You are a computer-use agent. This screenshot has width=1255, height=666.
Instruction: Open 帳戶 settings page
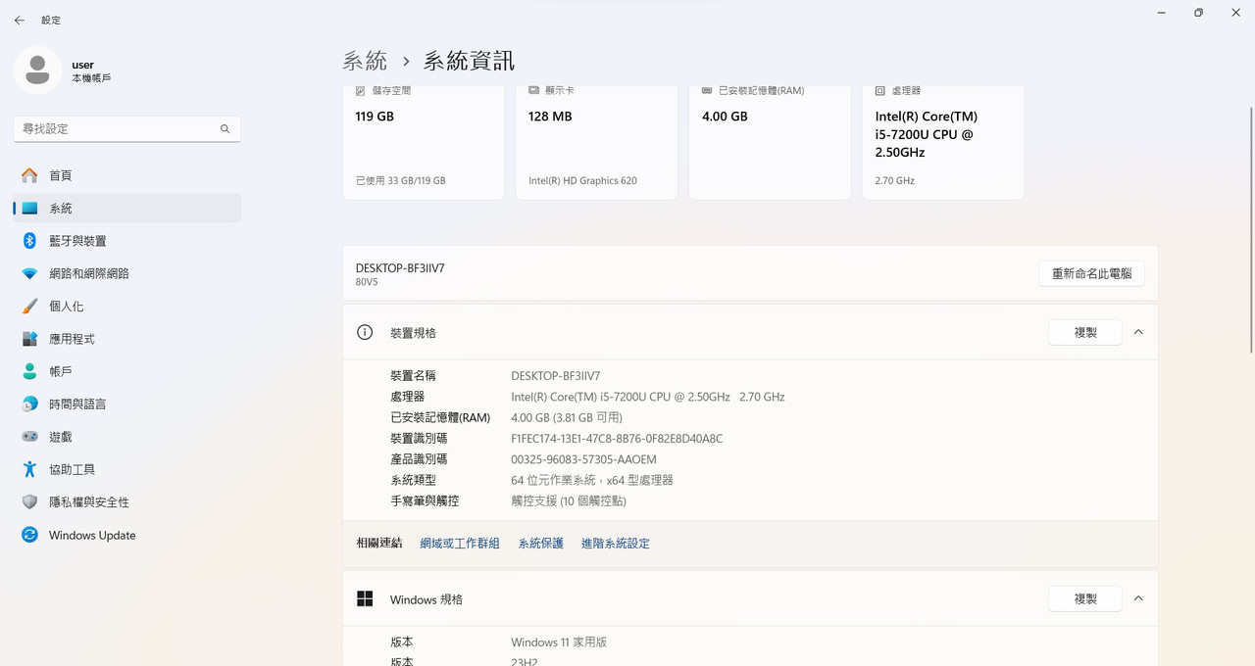coord(127,371)
